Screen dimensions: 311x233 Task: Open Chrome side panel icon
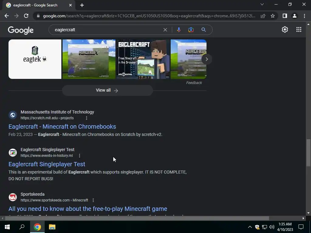[x=285, y=16]
